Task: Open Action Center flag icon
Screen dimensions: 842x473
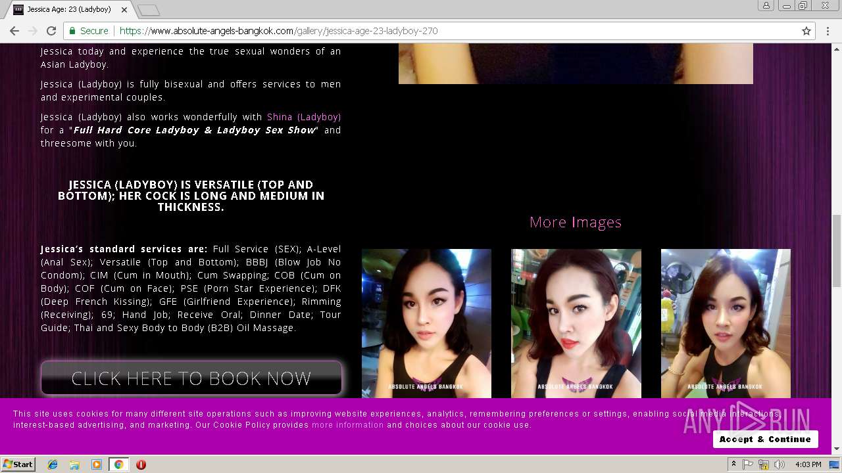Action: click(x=748, y=464)
